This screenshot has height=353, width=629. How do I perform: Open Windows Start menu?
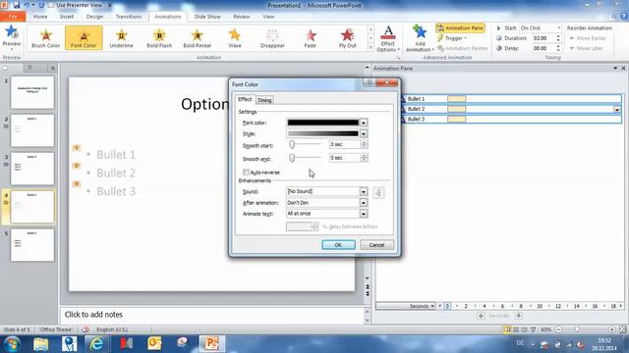(x=12, y=344)
